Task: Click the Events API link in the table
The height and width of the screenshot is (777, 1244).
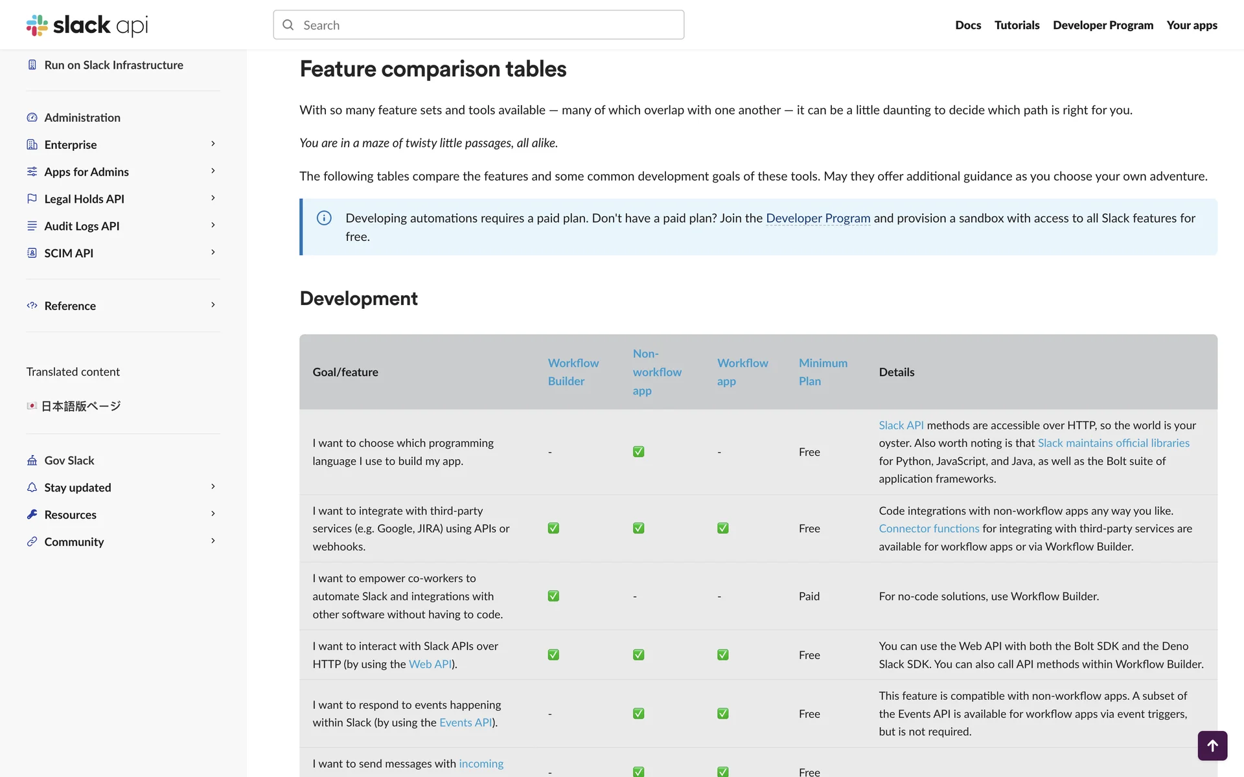Action: pos(465,723)
